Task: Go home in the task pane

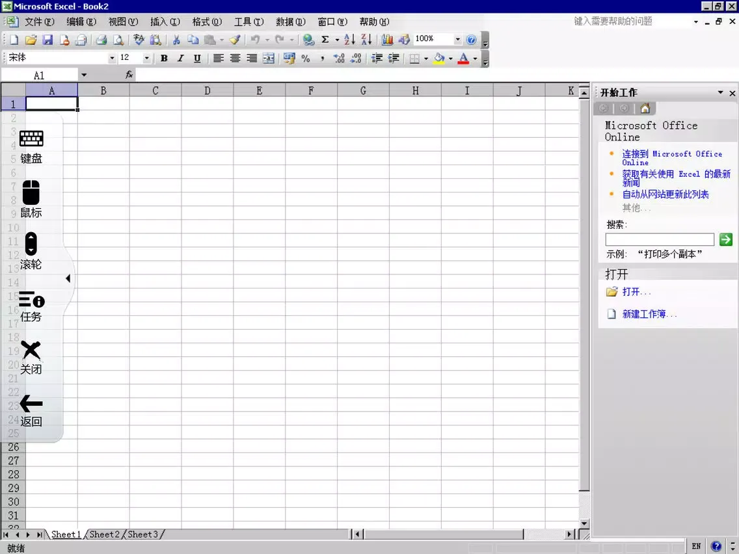Action: click(x=645, y=109)
